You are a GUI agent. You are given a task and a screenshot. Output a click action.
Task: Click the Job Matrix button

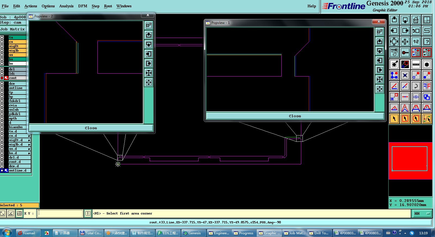[x=13, y=29]
